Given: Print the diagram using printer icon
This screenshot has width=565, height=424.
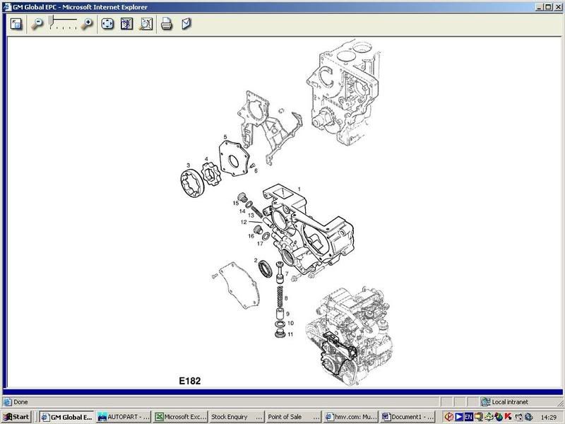Looking at the screenshot, I should click(x=167, y=24).
